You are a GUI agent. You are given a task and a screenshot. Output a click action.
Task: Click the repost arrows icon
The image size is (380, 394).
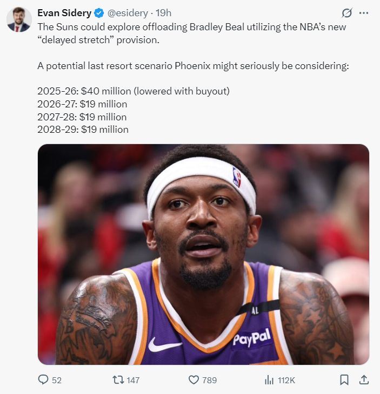coord(118,379)
